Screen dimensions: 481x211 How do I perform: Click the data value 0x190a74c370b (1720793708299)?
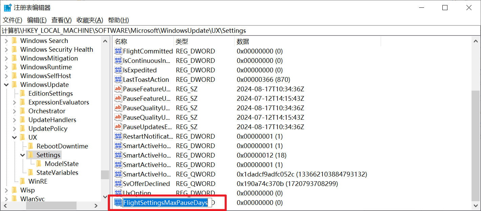(287, 184)
